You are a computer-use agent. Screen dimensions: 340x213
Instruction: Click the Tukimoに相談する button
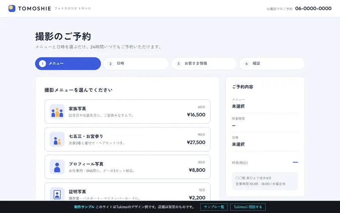tap(248, 207)
